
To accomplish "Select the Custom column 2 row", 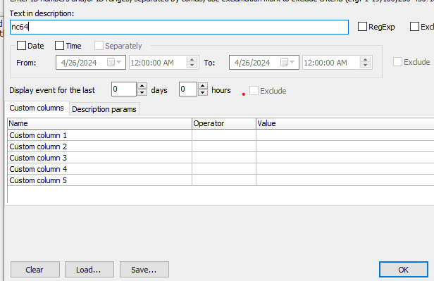I will 221,146.
